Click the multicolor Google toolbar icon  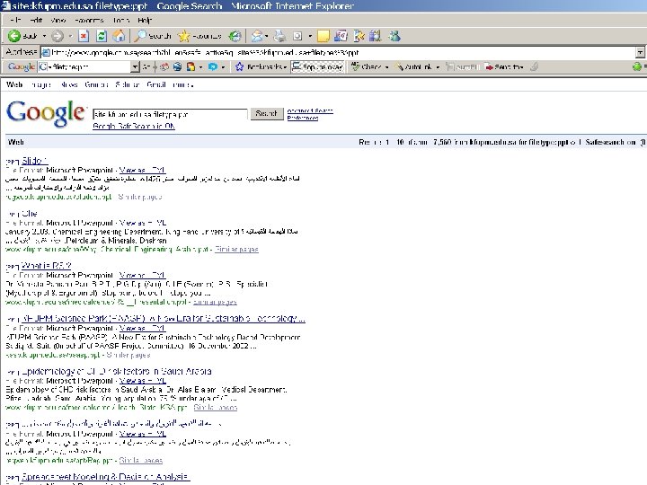[191, 66]
